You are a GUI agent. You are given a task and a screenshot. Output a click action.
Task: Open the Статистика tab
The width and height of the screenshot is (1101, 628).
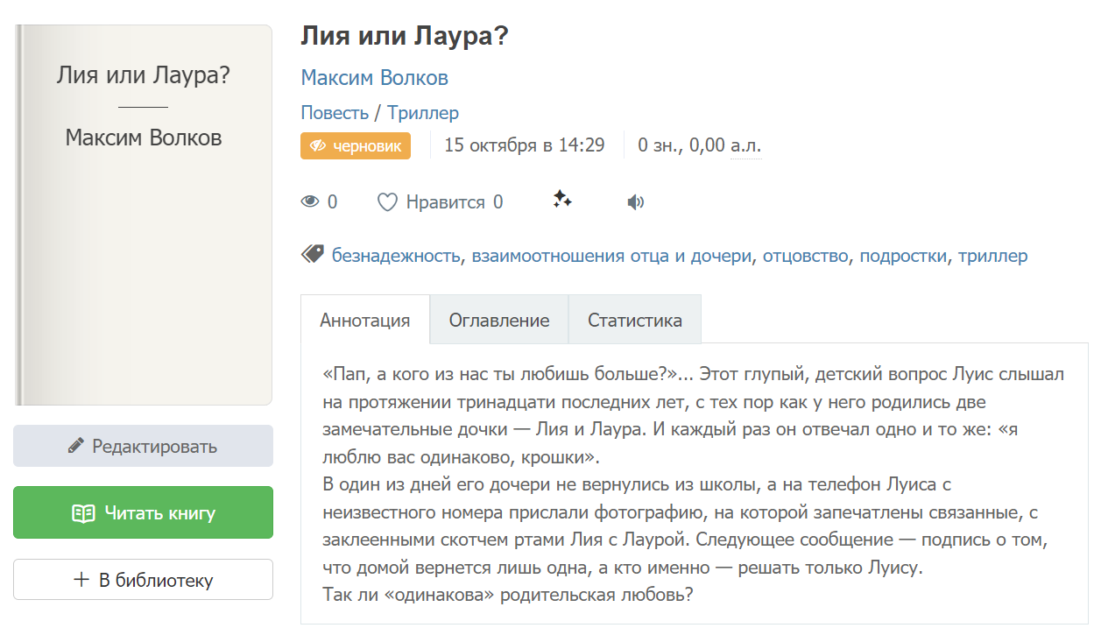pyautogui.click(x=635, y=320)
